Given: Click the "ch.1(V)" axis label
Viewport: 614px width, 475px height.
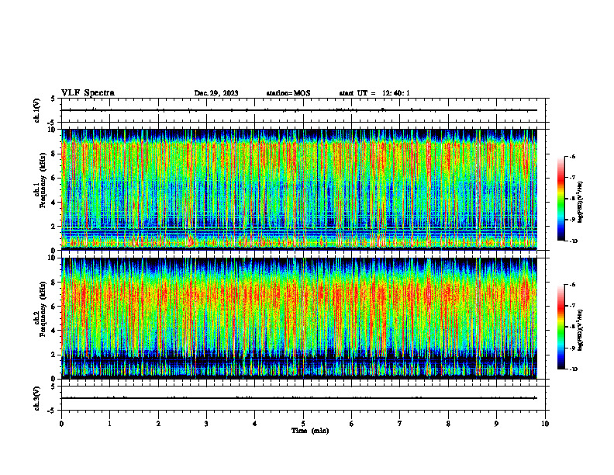Looking at the screenshot, I should (36, 110).
